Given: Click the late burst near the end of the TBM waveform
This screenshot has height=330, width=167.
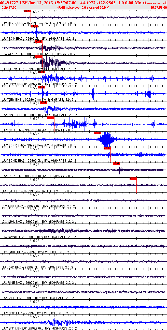Looking at the screenshot, I should click(148, 94).
